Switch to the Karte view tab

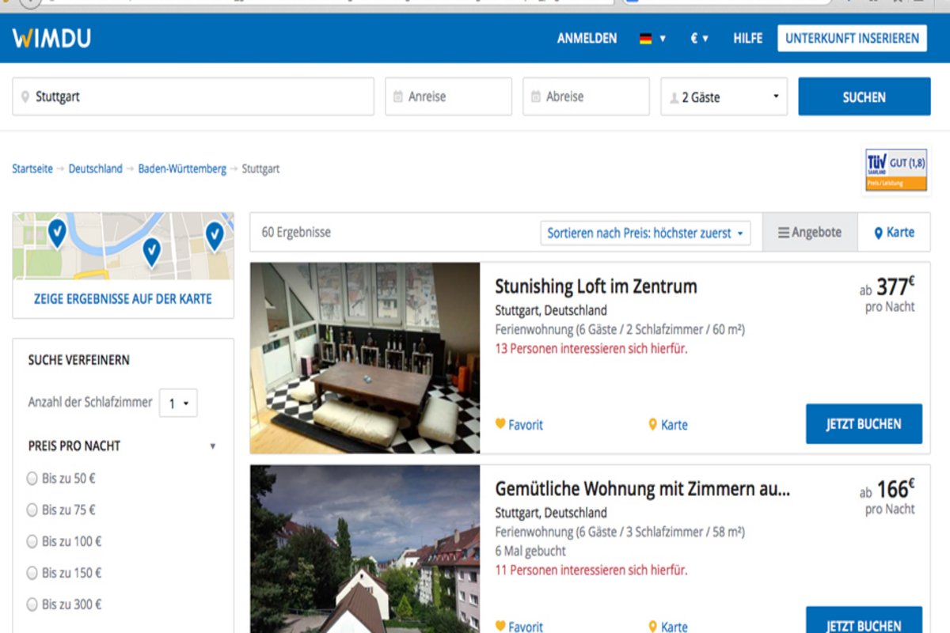point(894,232)
